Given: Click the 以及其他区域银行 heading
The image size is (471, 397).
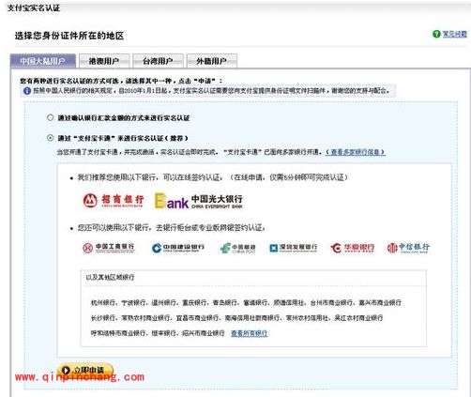Looking at the screenshot, I should click(110, 277).
